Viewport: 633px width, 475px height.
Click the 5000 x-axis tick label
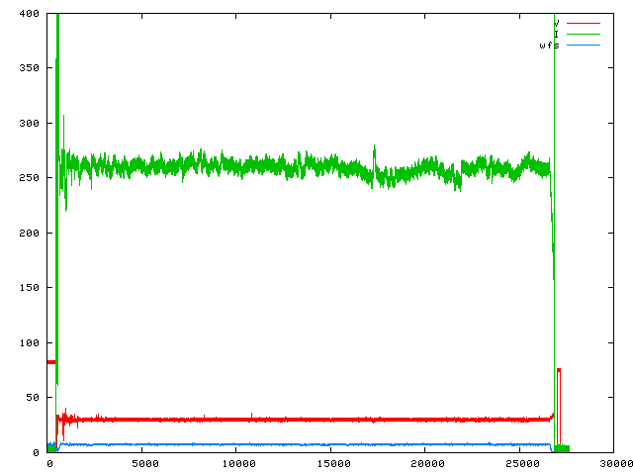click(x=143, y=463)
